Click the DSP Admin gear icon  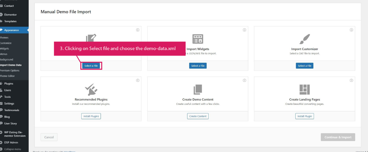coord(1,142)
